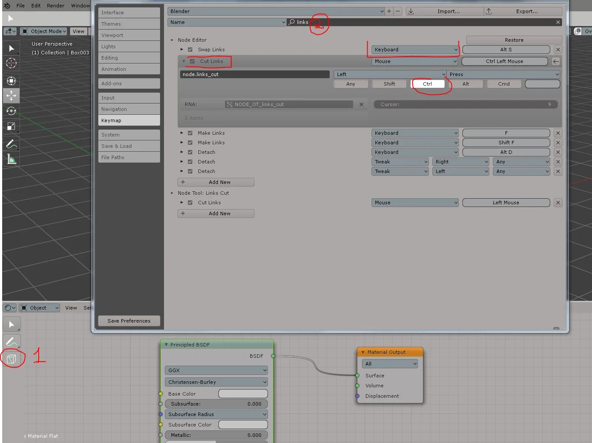592x443 pixels.
Task: Collapse the Principled BSDF node
Action: click(166, 345)
